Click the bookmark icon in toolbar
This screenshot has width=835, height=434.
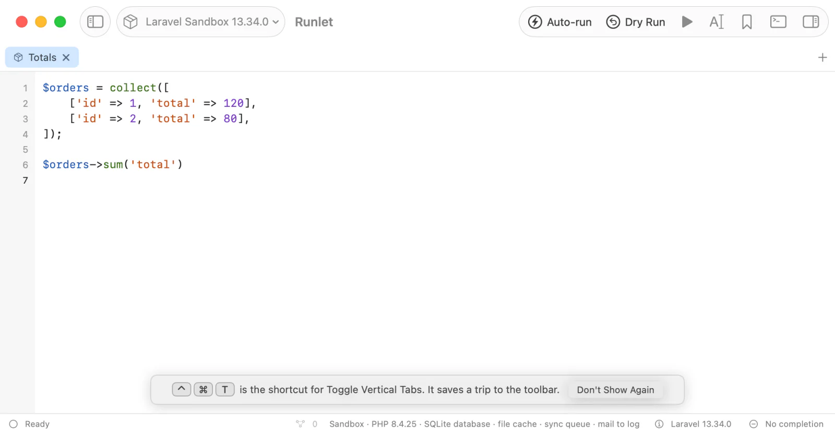(747, 22)
